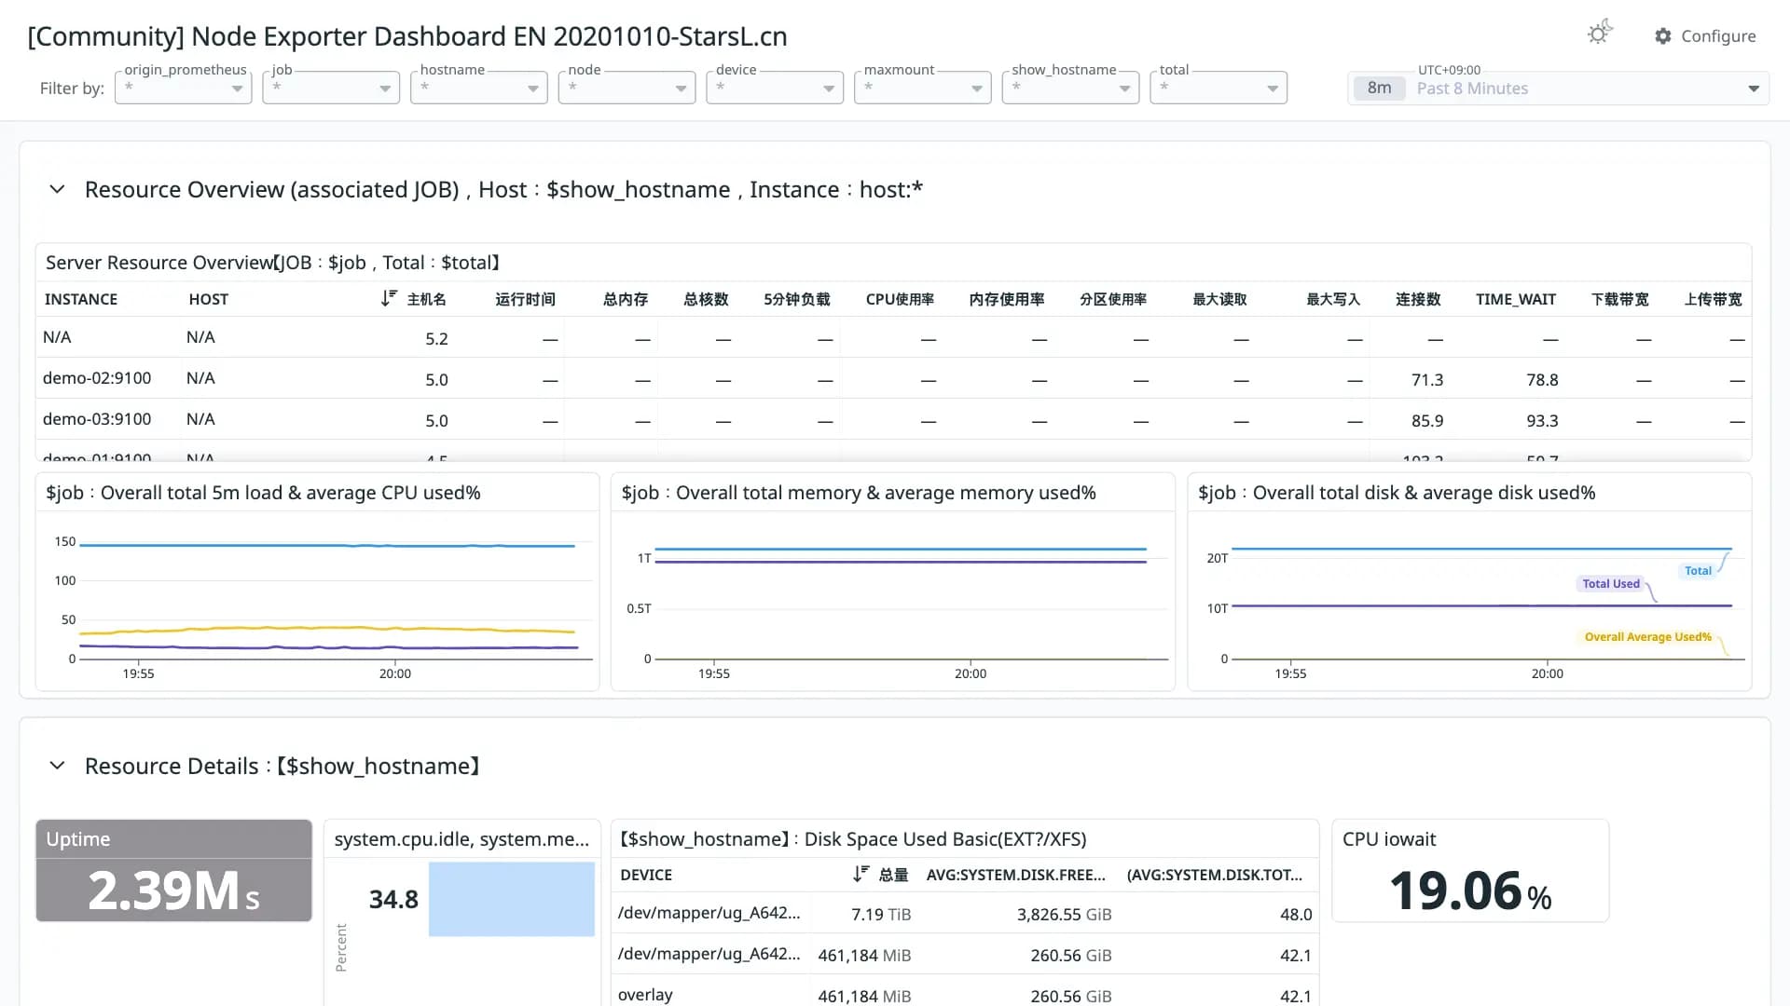Collapse the Resource Overview section
Viewport: 1790px width, 1006px height.
click(57, 190)
